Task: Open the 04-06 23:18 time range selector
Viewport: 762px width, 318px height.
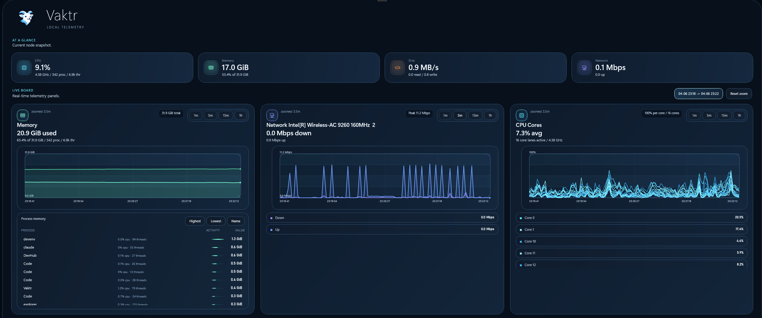Action: pyautogui.click(x=698, y=94)
